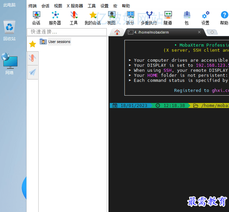
Task: Open the 视图 (View) toolbar icon
Action: pos(111,18)
